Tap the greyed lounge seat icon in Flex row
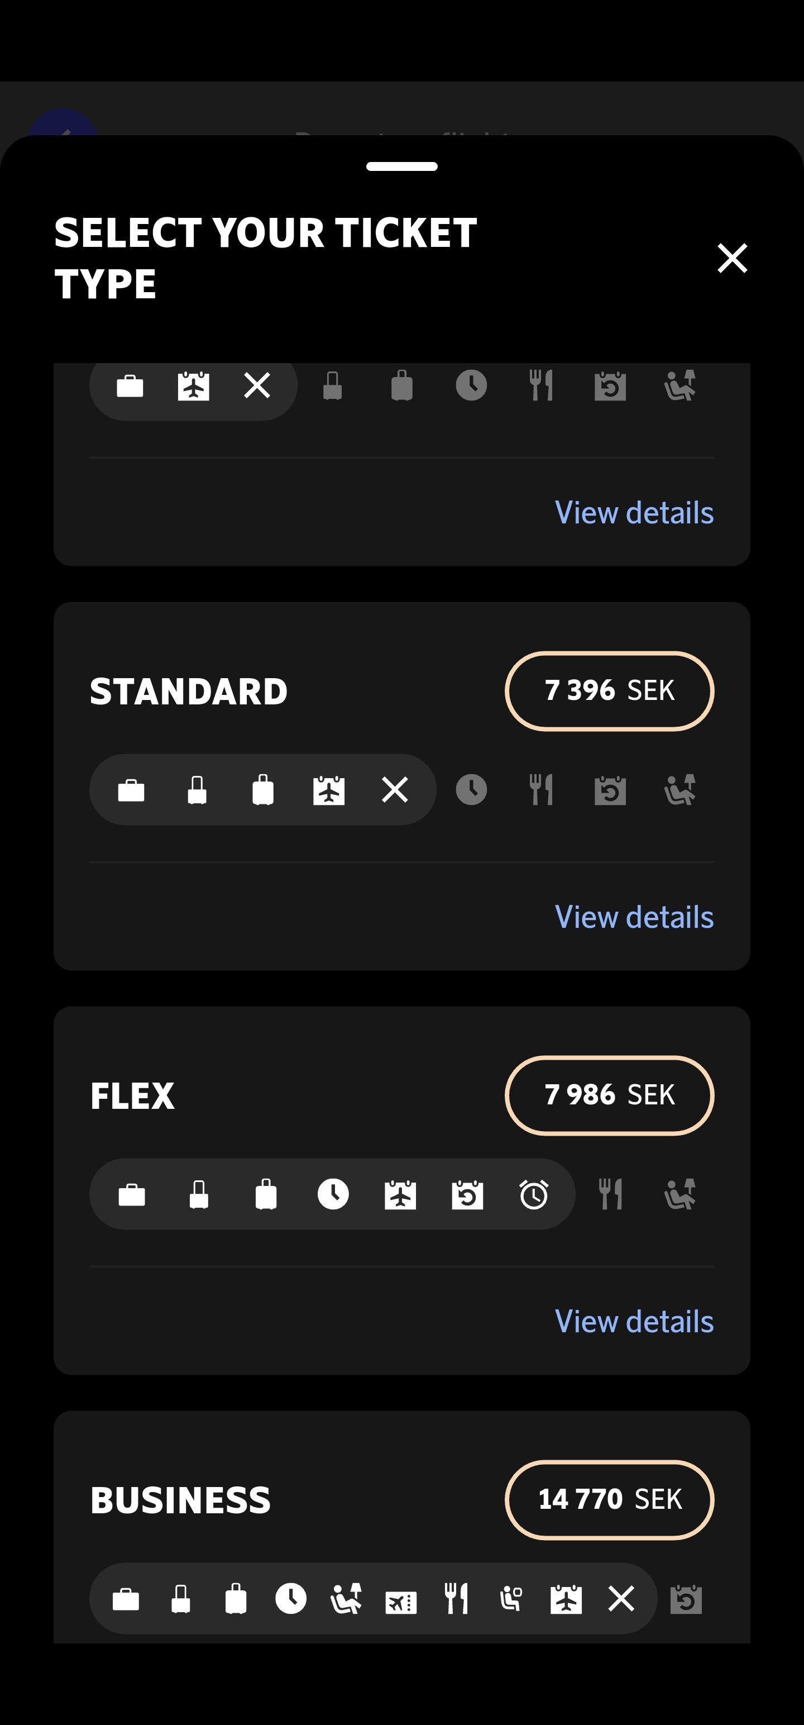This screenshot has width=804, height=1725. point(679,1195)
